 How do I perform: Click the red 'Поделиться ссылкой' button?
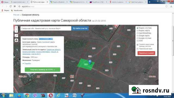tap(146, 53)
